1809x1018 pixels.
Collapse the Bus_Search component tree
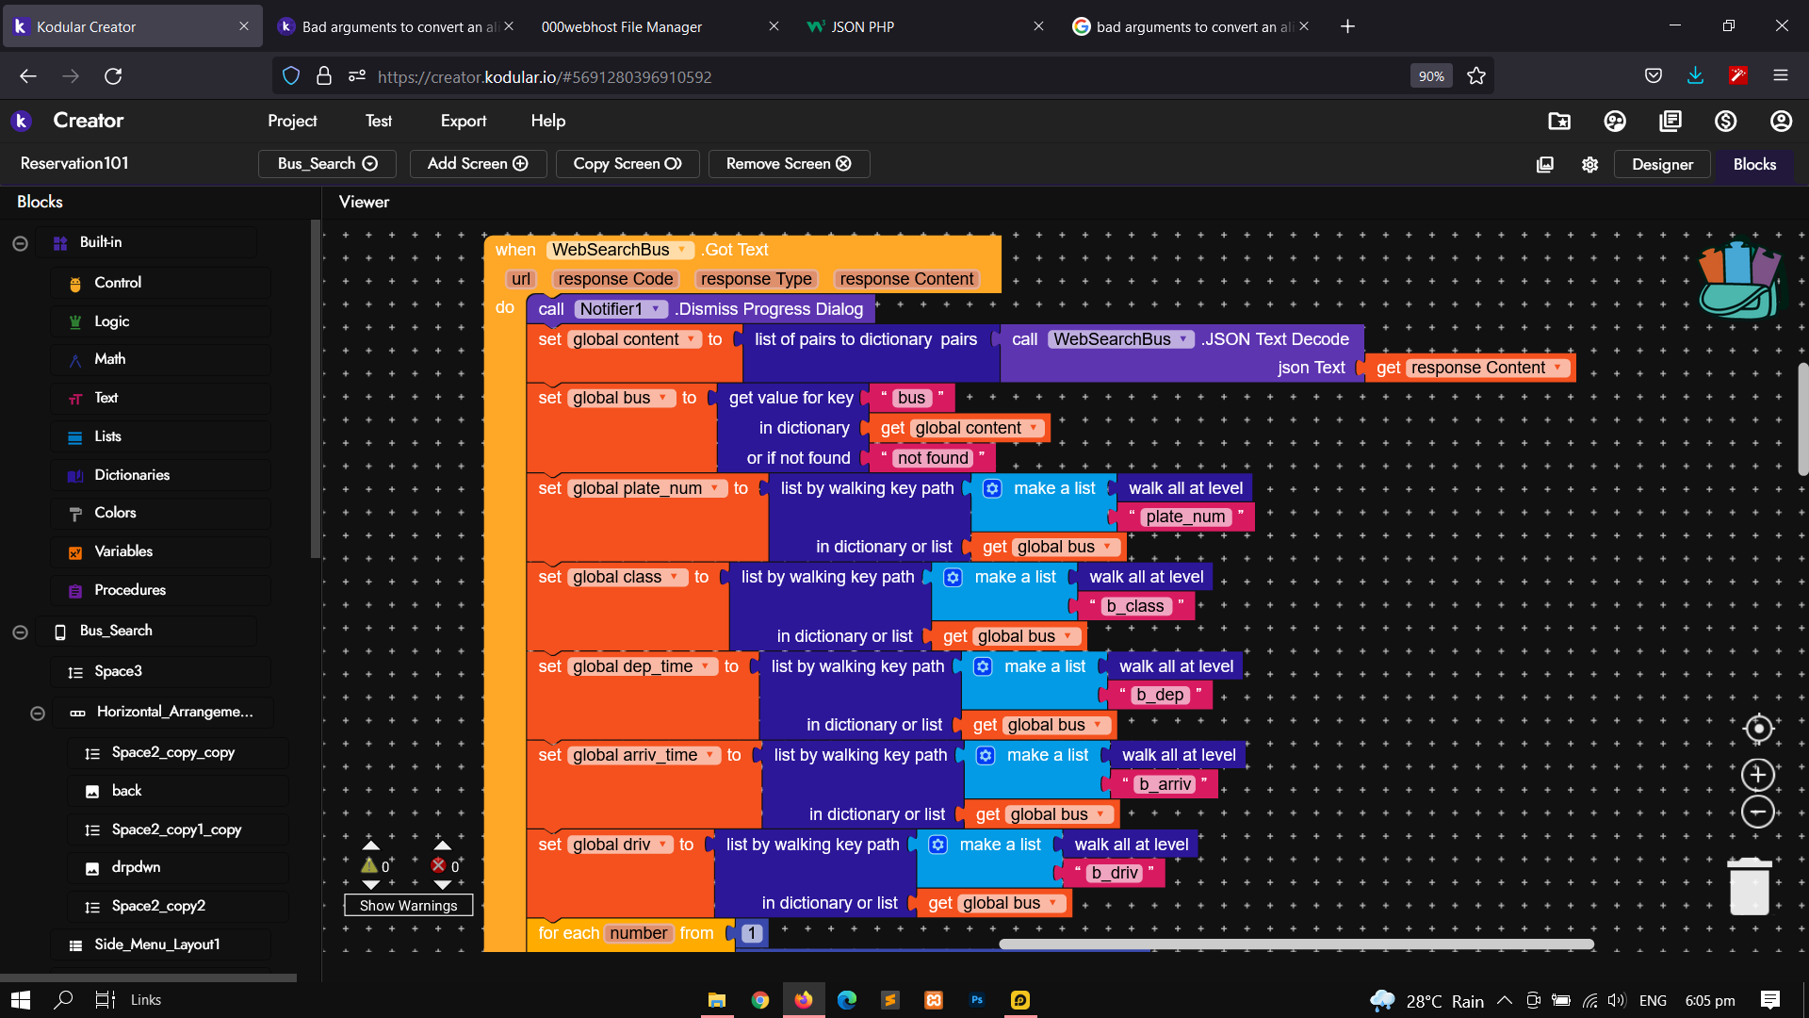point(20,632)
